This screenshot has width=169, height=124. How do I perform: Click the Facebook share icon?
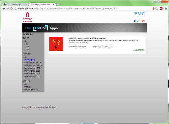pos(135,21)
